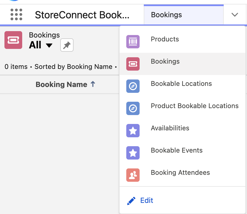The width and height of the screenshot is (247, 214).
Task: Select Products from the navigation menu
Action: point(182,42)
